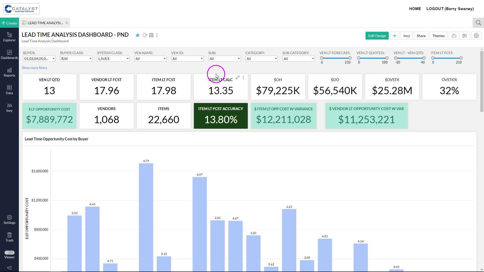Click the Show more filters link
Image resolution: width=484 pixels, height=272 pixels.
coord(35,68)
